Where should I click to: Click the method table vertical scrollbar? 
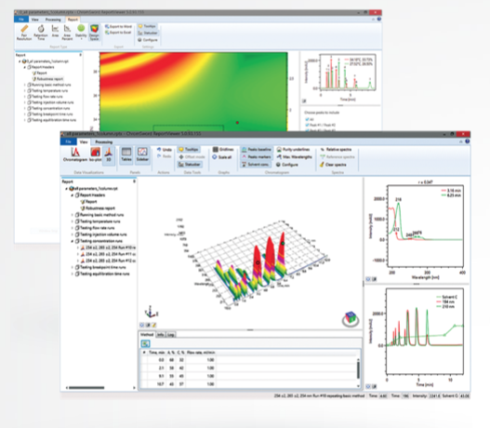pyautogui.click(x=358, y=370)
